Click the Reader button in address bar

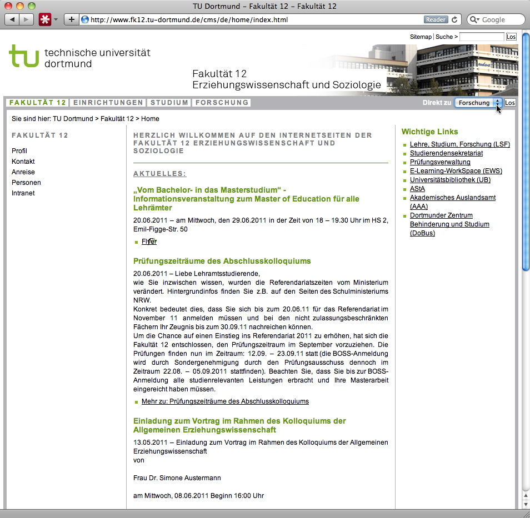[436, 19]
